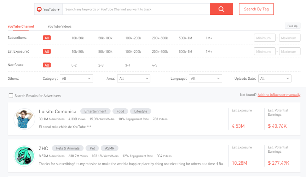The width and height of the screenshot is (306, 177).
Task: Open the Luisito Comunica channel name
Action: (x=58, y=111)
